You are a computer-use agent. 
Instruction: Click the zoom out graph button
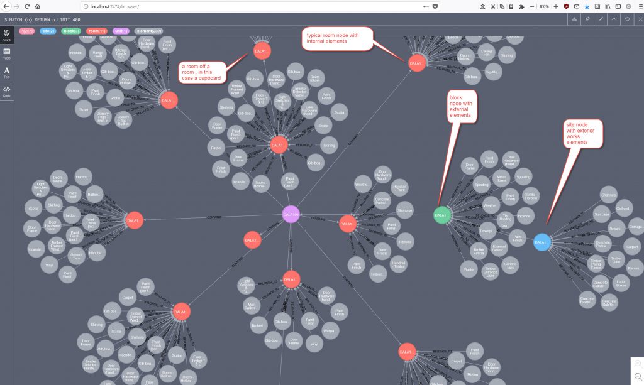tap(637, 376)
